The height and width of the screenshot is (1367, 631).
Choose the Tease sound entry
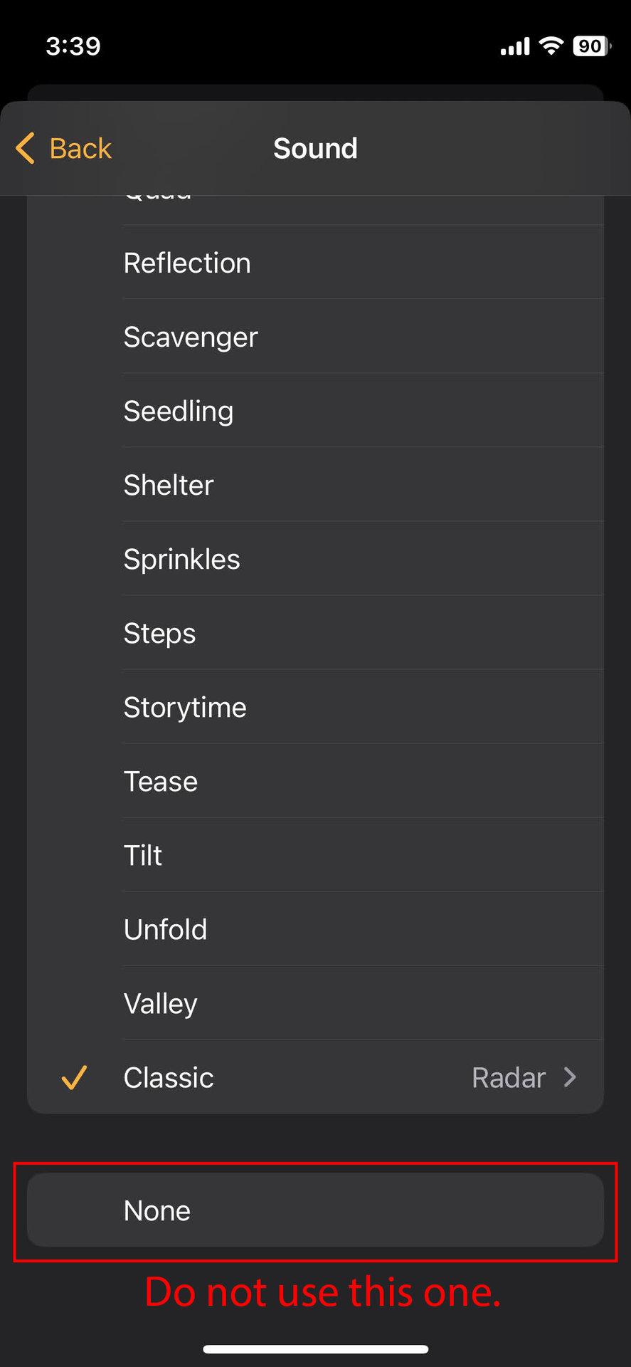click(x=161, y=781)
